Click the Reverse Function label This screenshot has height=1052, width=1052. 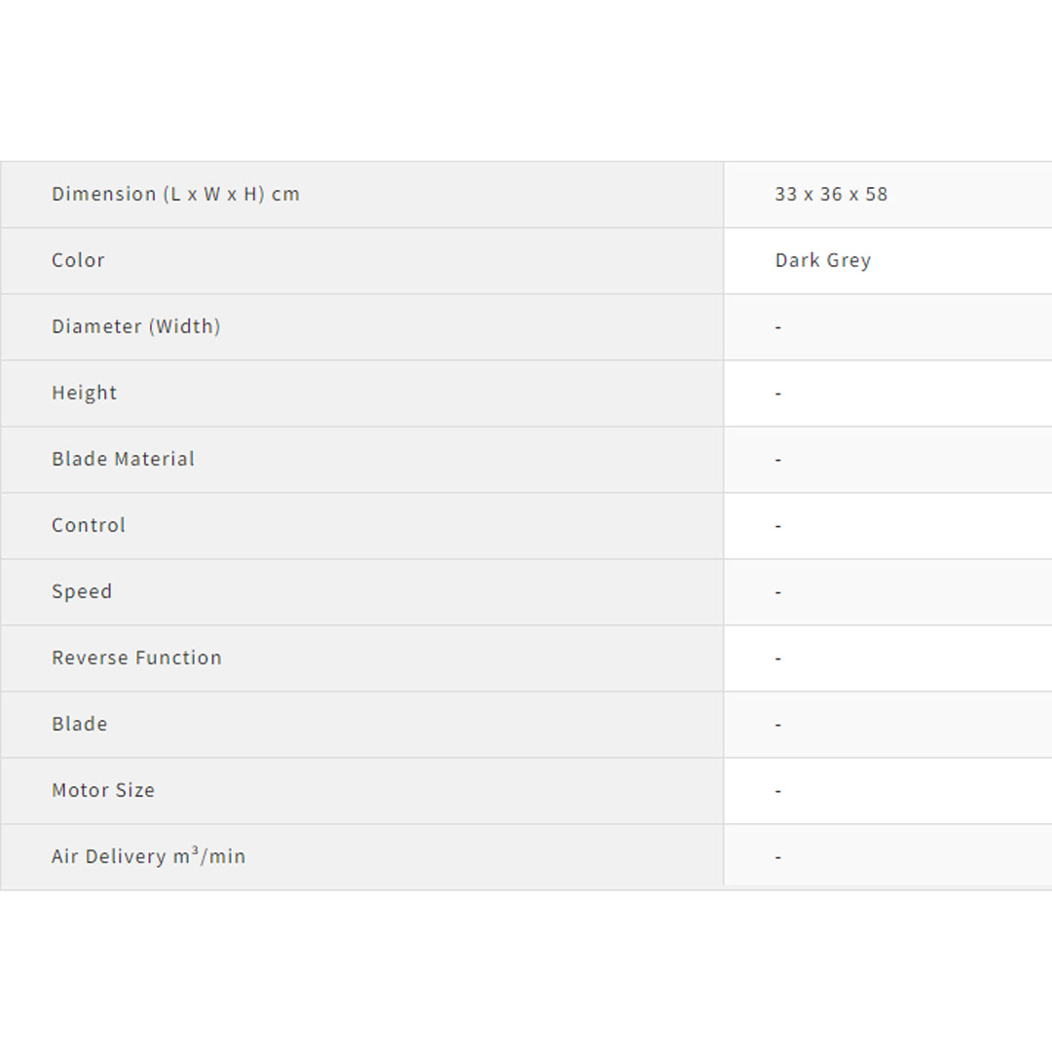point(136,657)
